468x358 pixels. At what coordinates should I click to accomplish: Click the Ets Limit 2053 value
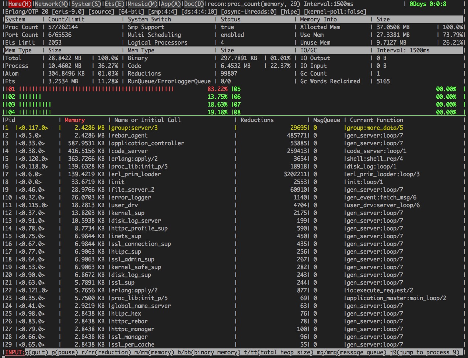click(x=55, y=42)
